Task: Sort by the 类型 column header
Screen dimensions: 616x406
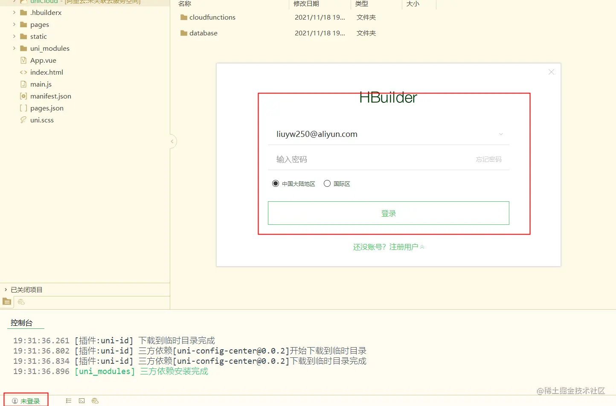Action: (362, 4)
